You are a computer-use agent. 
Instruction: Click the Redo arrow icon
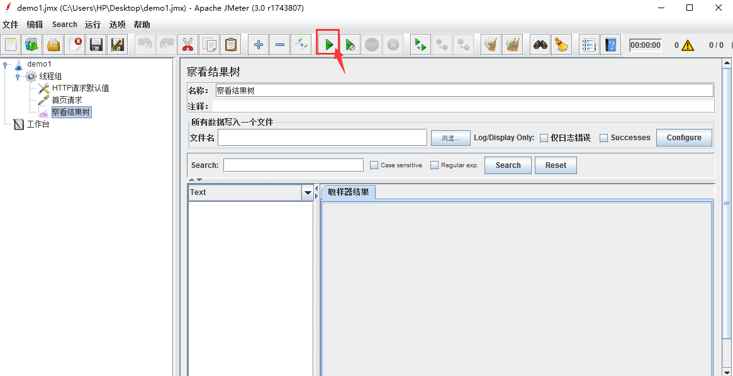167,45
